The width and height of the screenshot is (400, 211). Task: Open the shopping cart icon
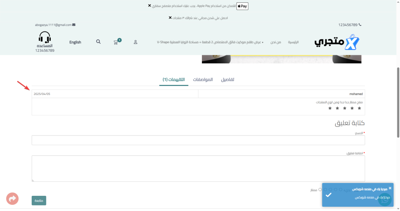coord(116,42)
